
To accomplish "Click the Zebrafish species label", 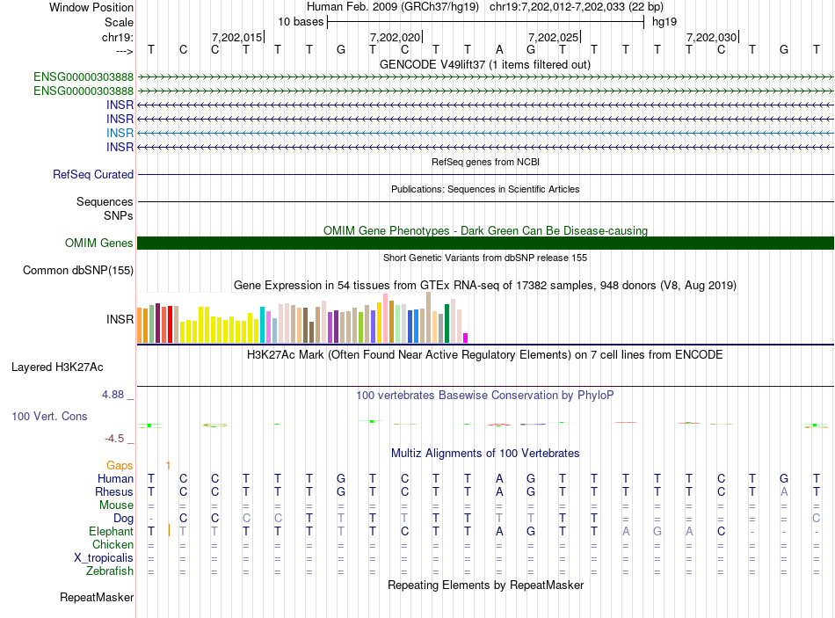I will tap(109, 571).
